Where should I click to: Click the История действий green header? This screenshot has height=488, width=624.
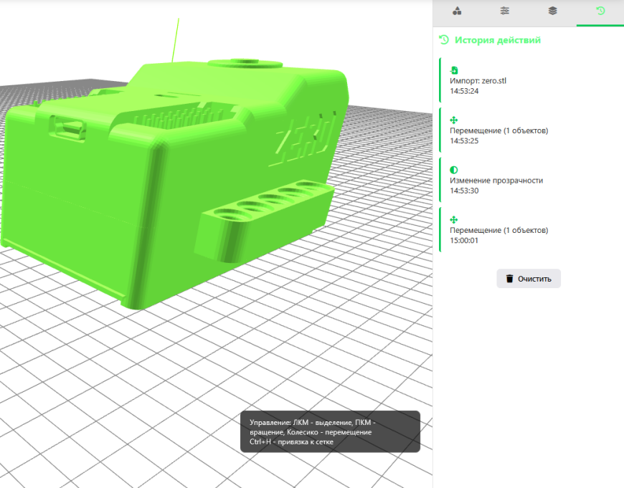click(495, 40)
